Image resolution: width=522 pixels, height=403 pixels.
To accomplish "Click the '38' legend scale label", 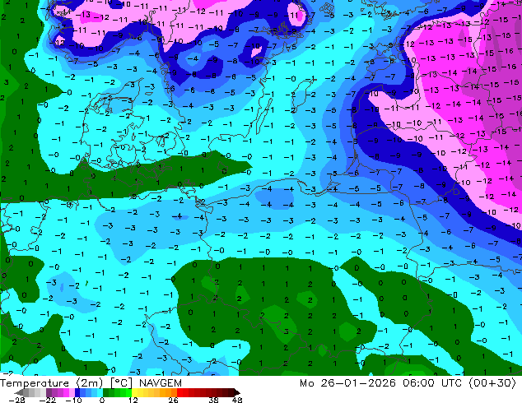I will coord(213,400).
